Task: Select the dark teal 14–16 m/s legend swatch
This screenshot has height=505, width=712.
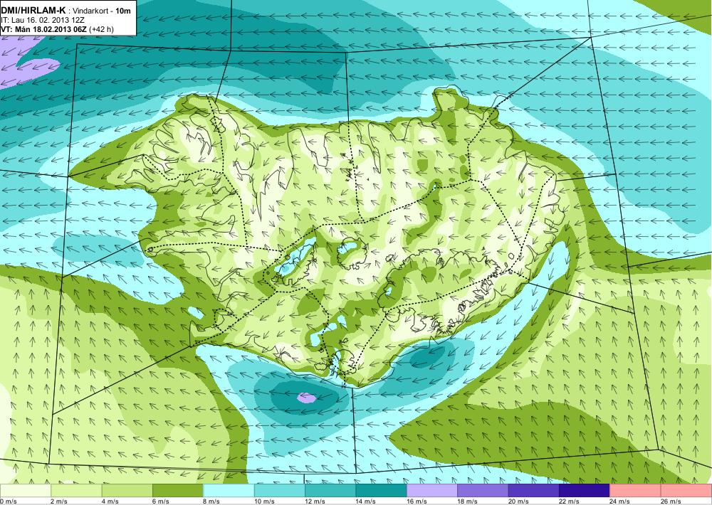Action: pos(382,491)
